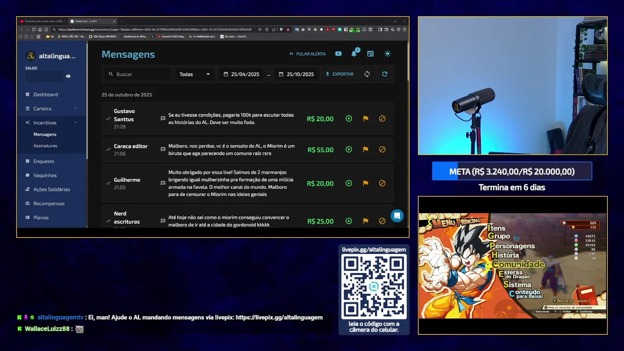Viewport: 624px width, 351px height.
Task: Replay Guilherme's message alert
Action: click(x=349, y=183)
